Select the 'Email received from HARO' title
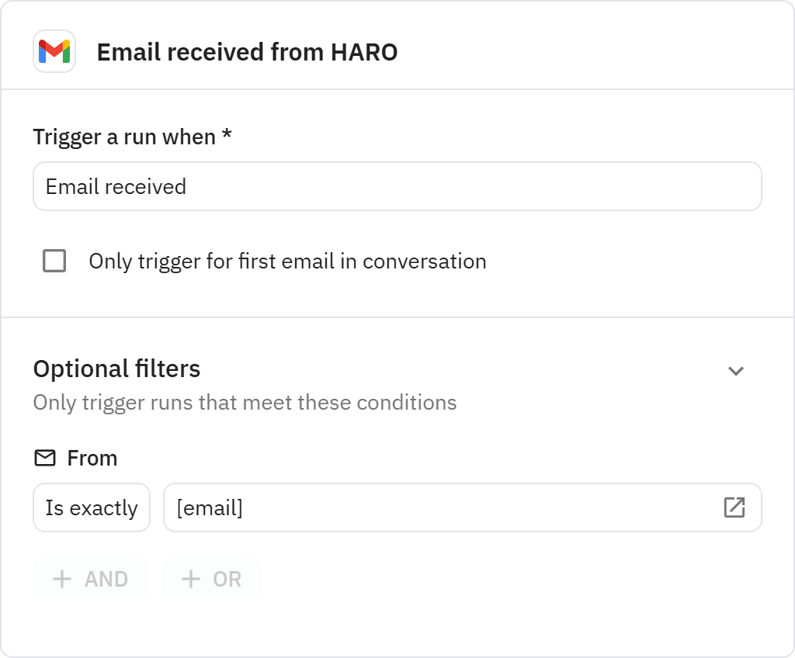The height and width of the screenshot is (658, 795). pos(246,52)
